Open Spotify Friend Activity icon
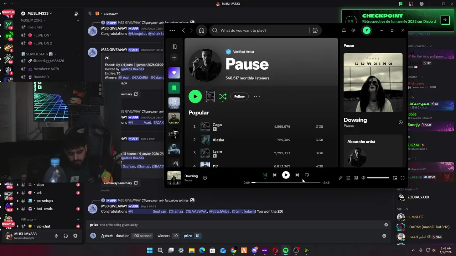Viewport: 456px width, 256px height. point(353,31)
